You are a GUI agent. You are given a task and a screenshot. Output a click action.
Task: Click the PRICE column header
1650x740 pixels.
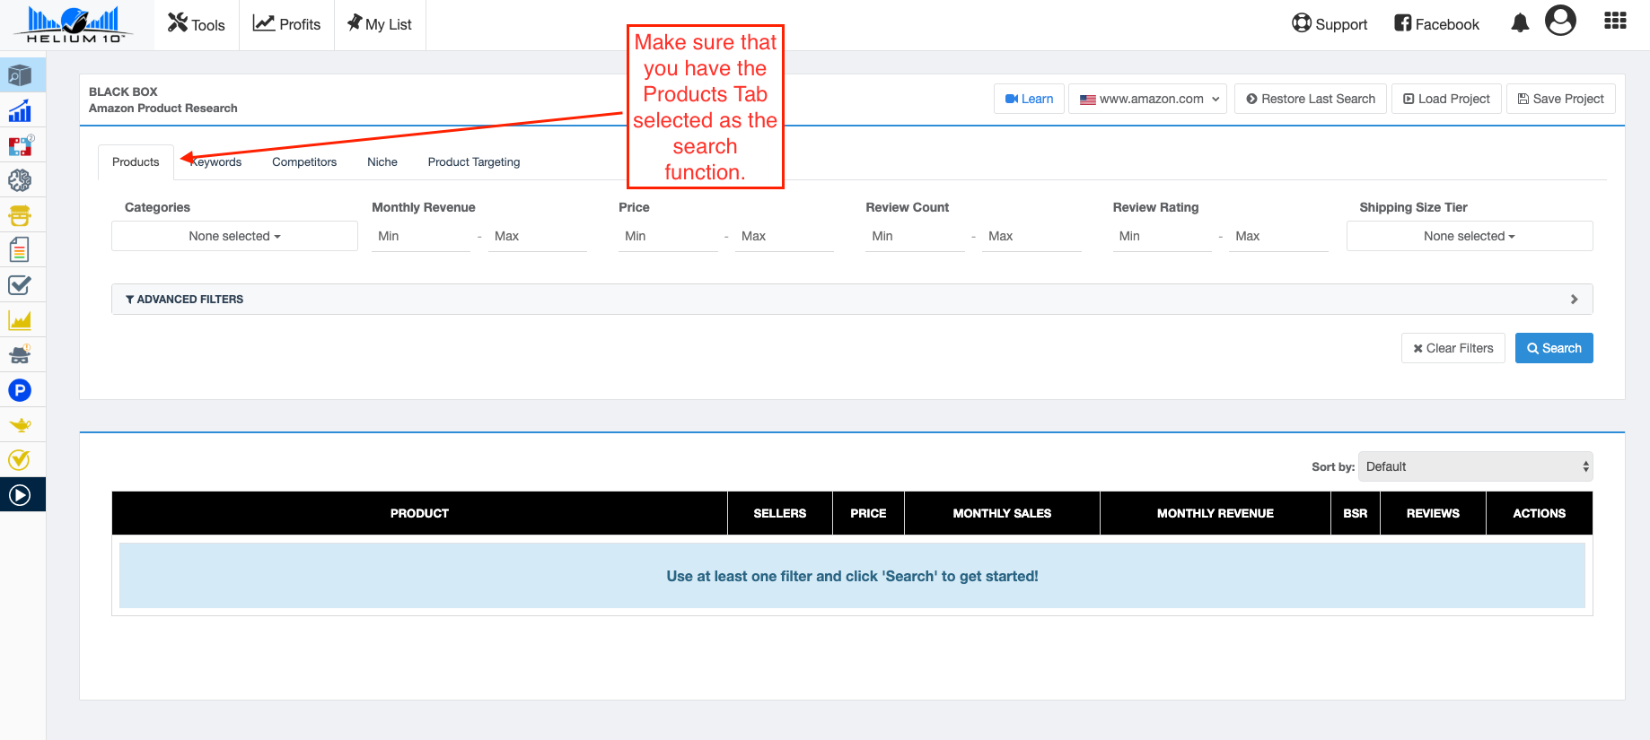[x=868, y=513]
